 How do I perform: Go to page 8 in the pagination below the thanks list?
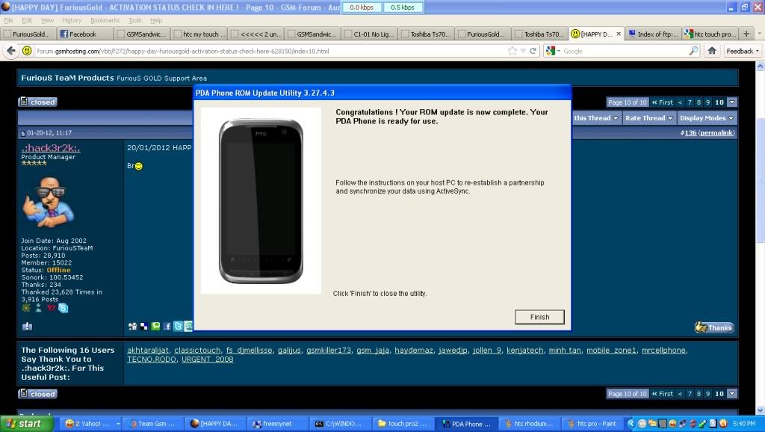[x=699, y=393]
